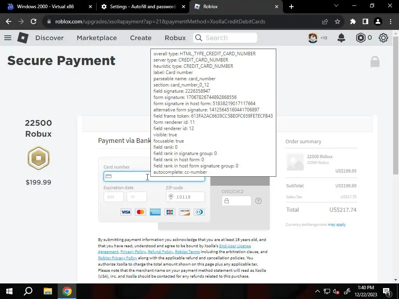This screenshot has height=299, width=399.
Task: Click the Chrome back arrow
Action: coord(9,22)
